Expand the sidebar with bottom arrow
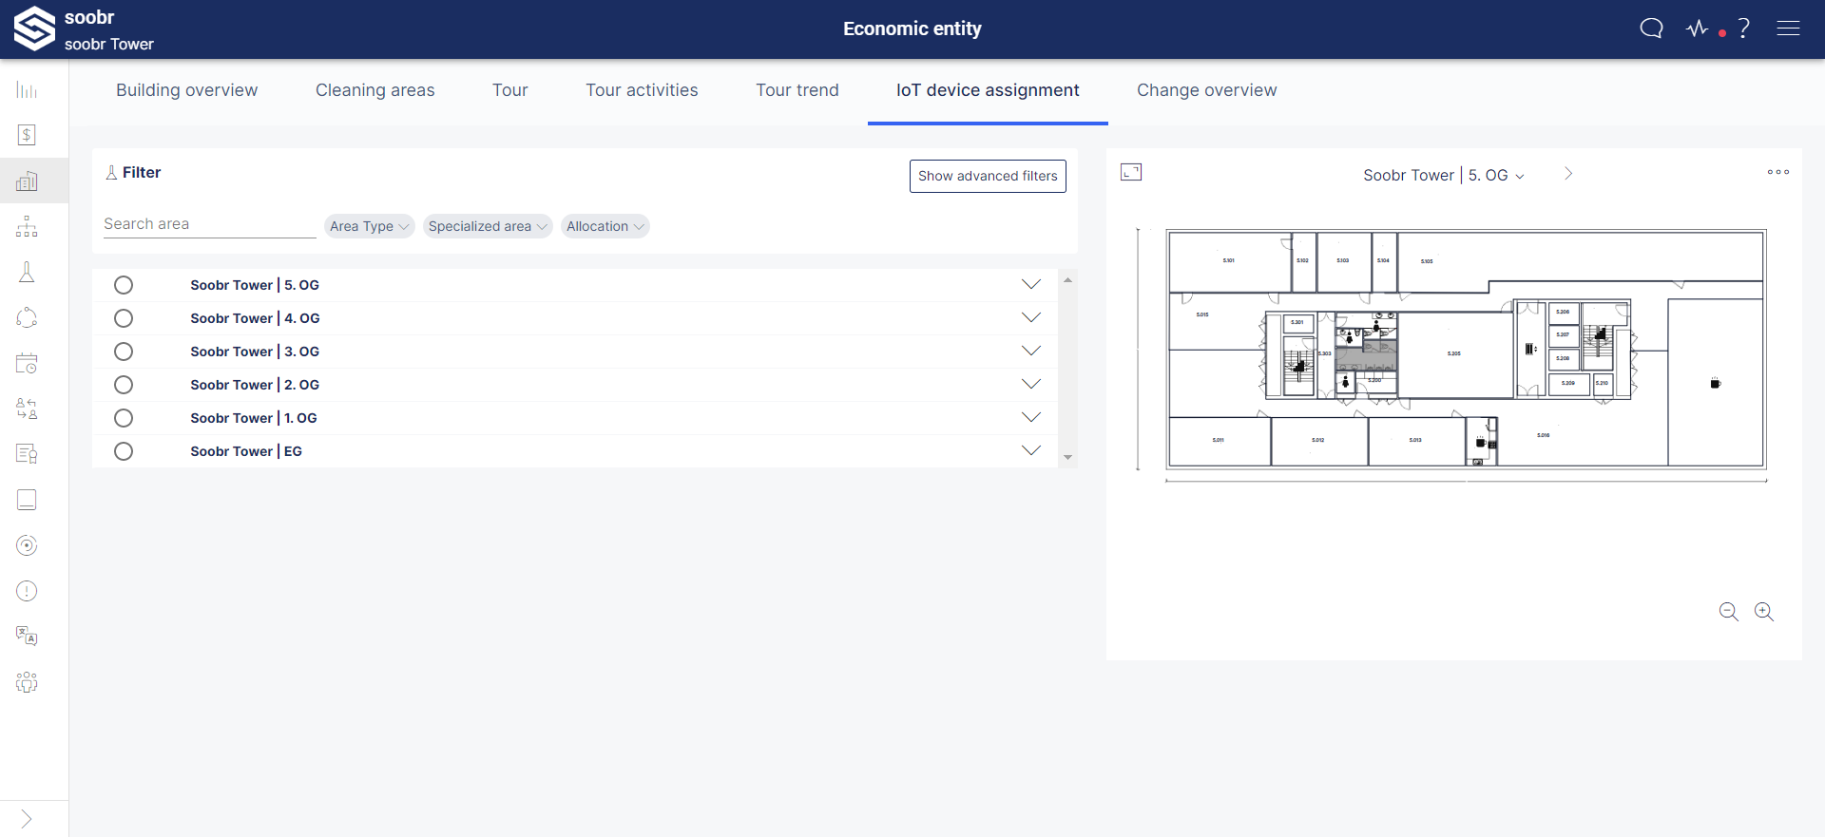Viewport: 1825px width, 837px height. (27, 819)
